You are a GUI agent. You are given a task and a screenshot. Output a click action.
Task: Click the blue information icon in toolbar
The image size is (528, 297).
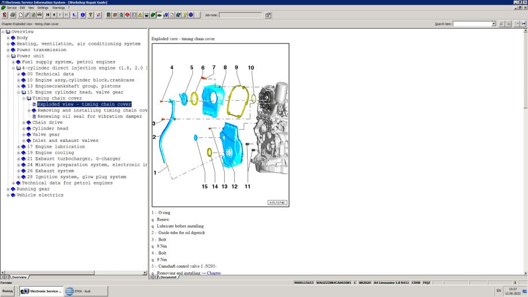pyautogui.click(x=83, y=15)
